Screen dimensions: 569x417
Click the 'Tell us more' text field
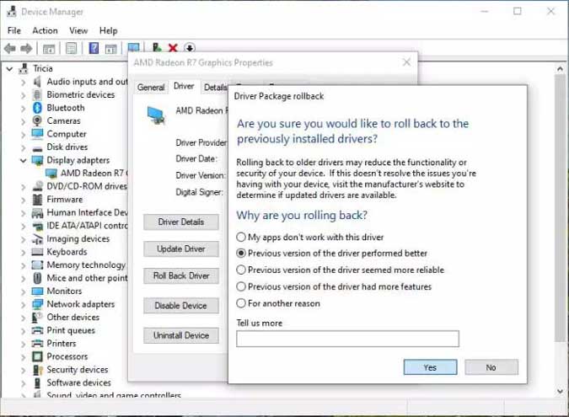pyautogui.click(x=347, y=339)
